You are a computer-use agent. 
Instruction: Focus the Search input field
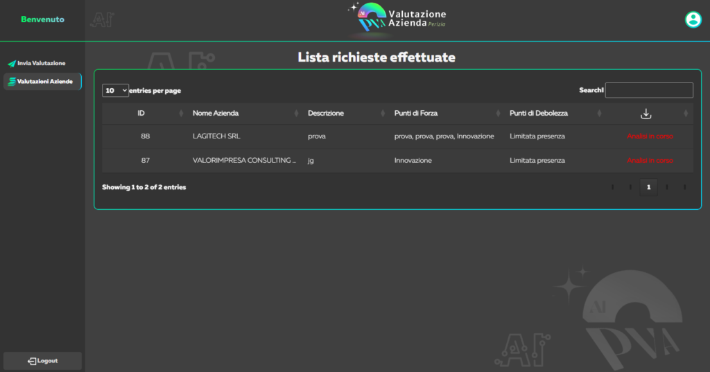point(648,90)
